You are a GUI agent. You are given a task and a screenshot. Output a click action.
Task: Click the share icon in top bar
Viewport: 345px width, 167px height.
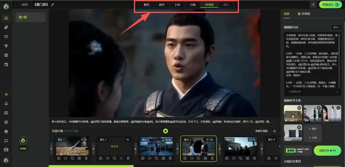[x=313, y=4]
